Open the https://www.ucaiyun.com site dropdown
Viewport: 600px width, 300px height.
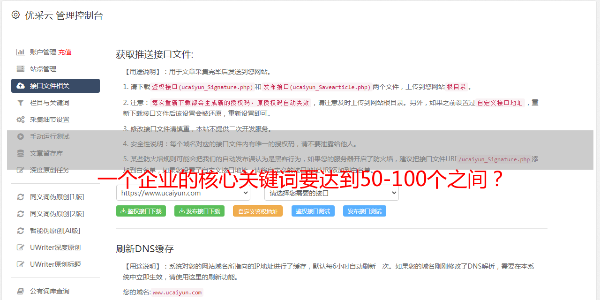183,193
